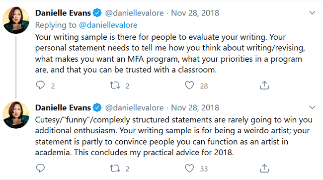Click the @daniellevalore handle on first tweet

[x=135, y=13]
